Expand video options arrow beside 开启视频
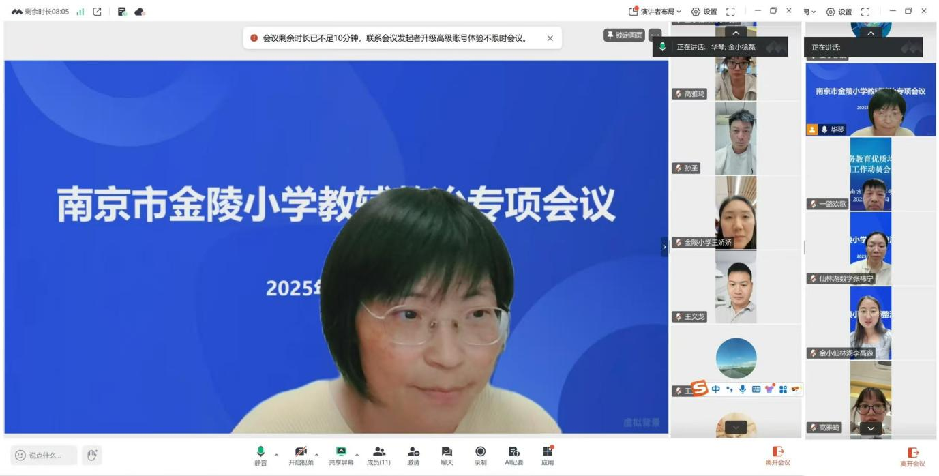This screenshot has width=939, height=476. click(316, 455)
